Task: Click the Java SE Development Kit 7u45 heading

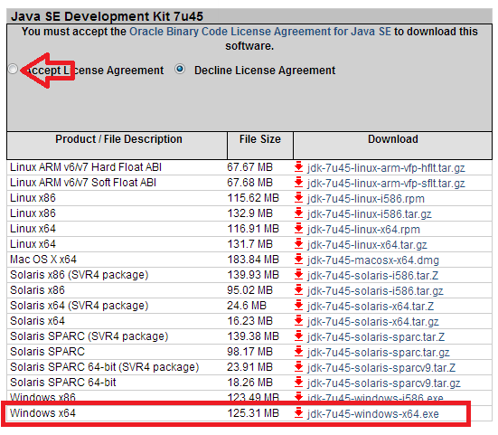Action: tap(107, 16)
